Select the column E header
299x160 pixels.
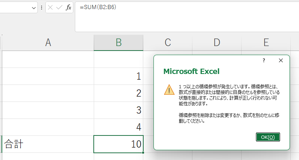266,43
